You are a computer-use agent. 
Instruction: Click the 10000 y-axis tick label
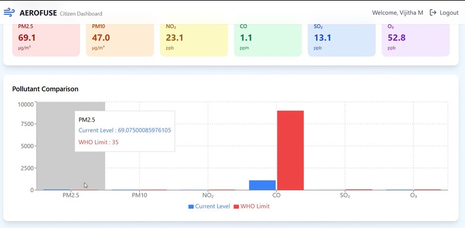(x=25, y=105)
